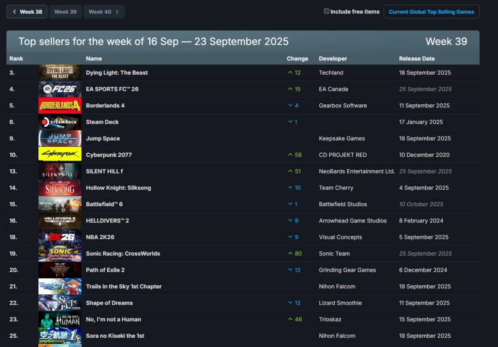Click the Cyberpunk 2077 yellow icon
The width and height of the screenshot is (498, 347).
tap(60, 155)
